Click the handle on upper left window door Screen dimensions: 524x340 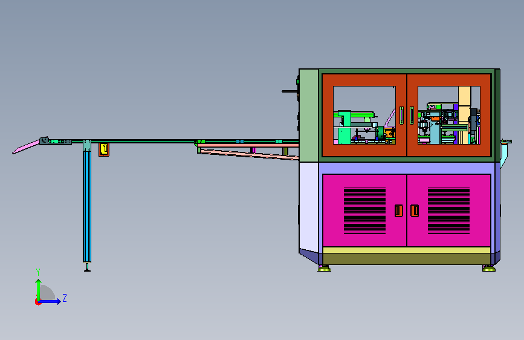(401, 116)
